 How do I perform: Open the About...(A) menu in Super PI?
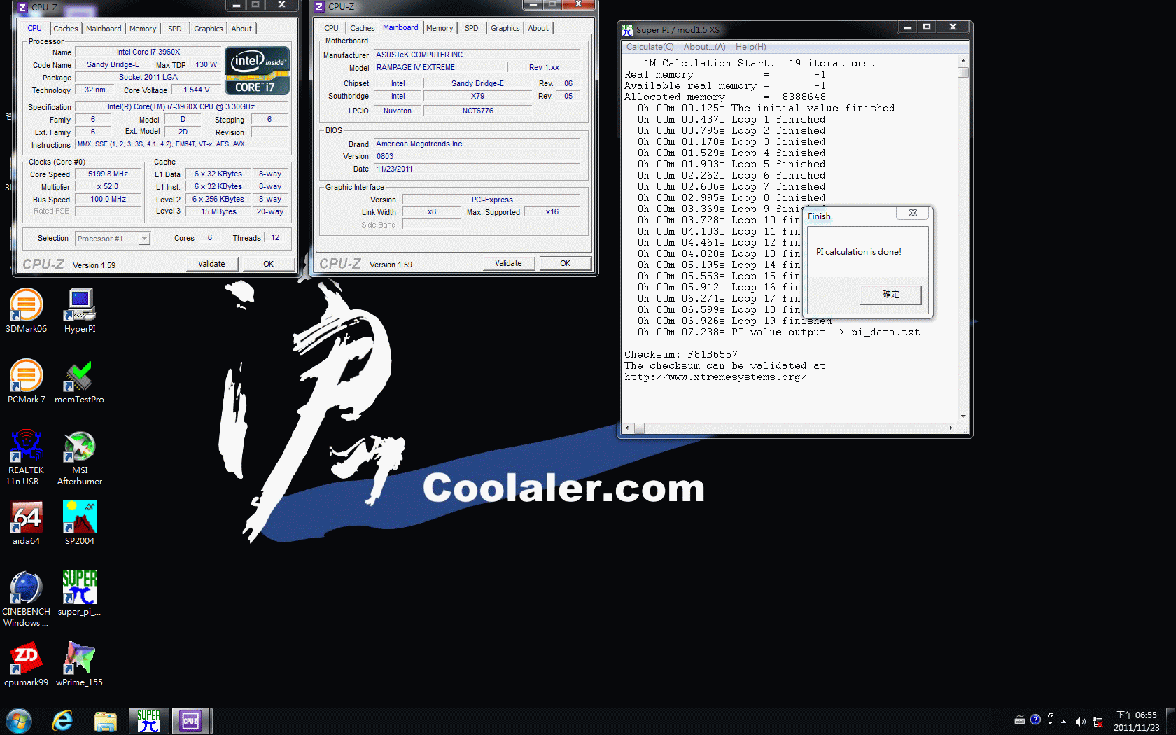point(704,47)
